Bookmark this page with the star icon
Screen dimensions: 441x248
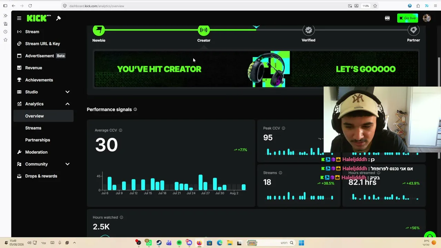point(375,6)
